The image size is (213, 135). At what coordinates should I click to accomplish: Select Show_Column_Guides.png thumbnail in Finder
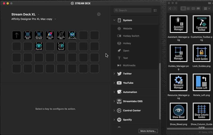coord(202,111)
